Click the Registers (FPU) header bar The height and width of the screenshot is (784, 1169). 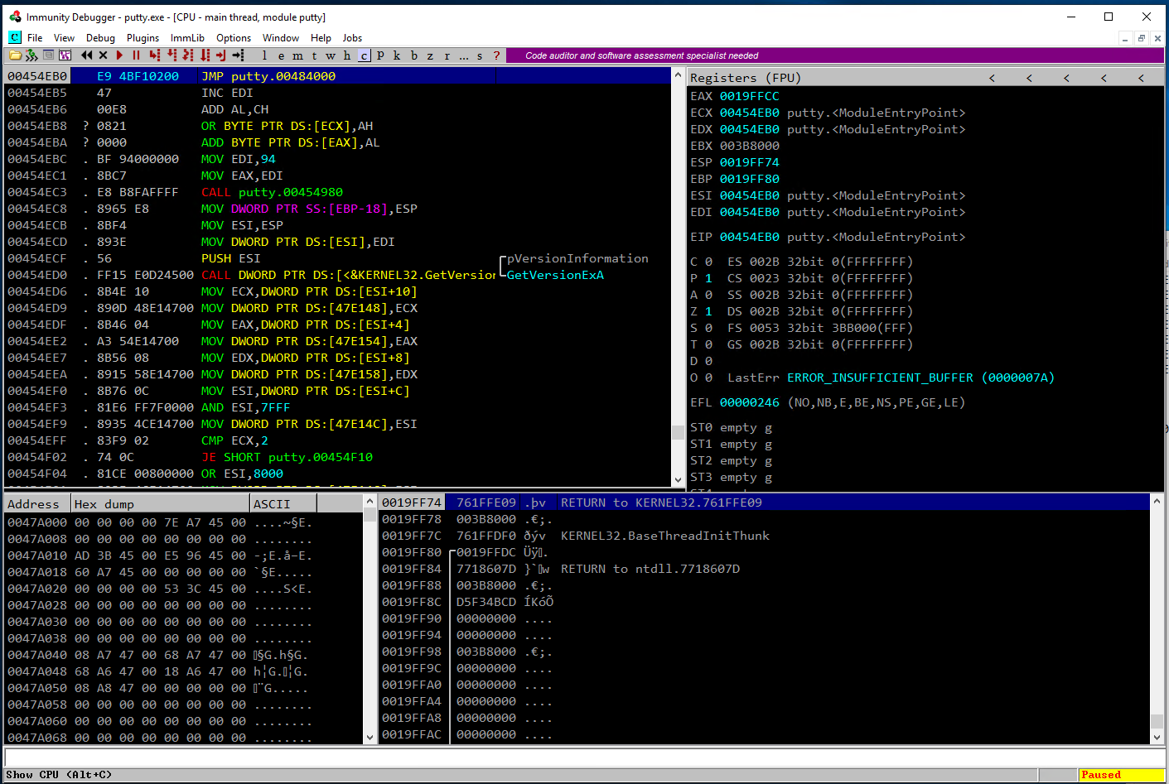pyautogui.click(x=925, y=77)
